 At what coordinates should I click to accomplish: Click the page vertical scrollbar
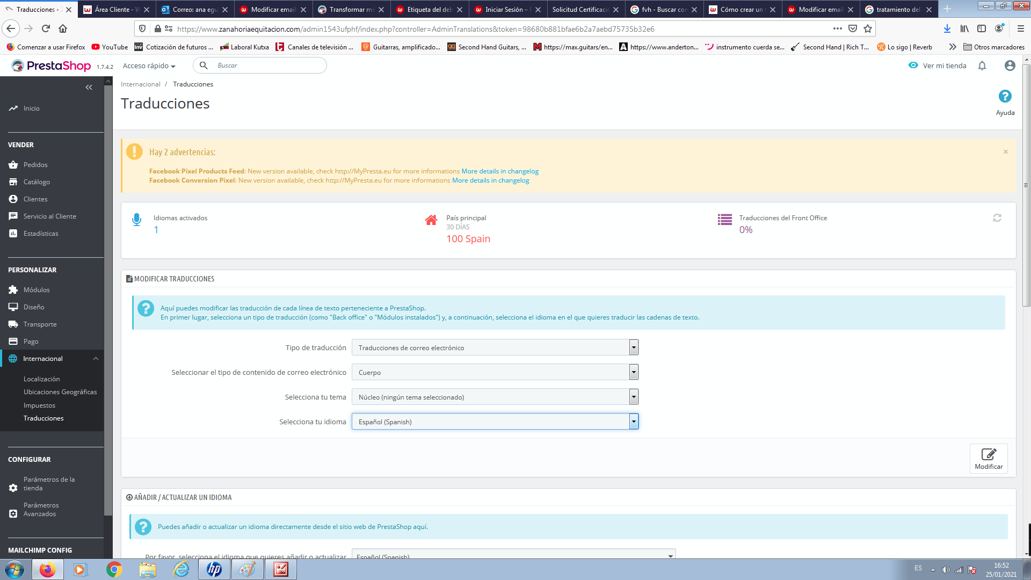click(1027, 185)
